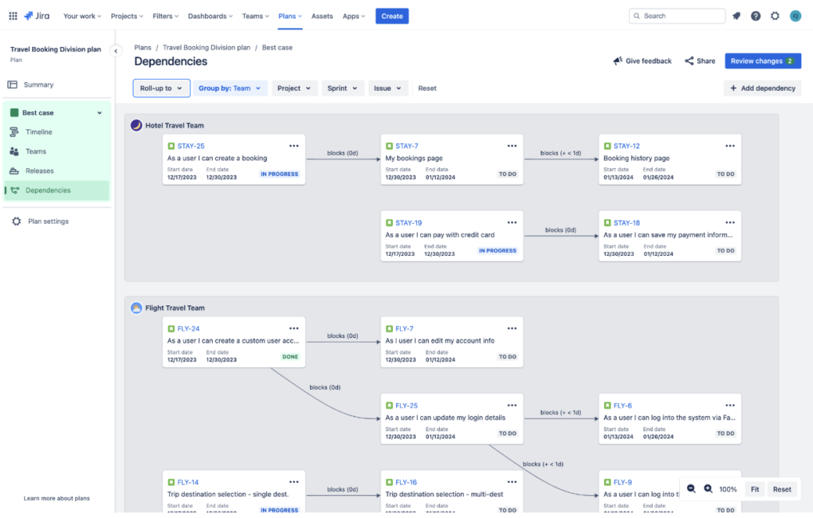
Task: Open the Issue filter dropdown
Action: point(388,88)
